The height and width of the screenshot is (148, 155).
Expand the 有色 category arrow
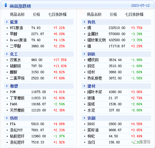[85, 22]
